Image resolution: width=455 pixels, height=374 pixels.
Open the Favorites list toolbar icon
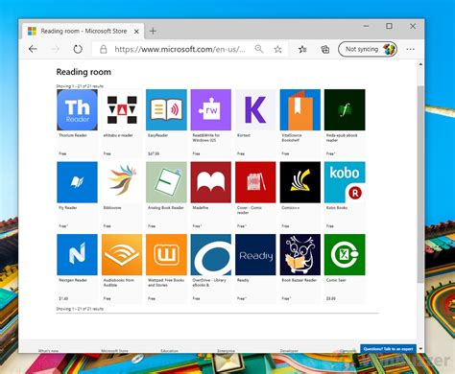(302, 49)
